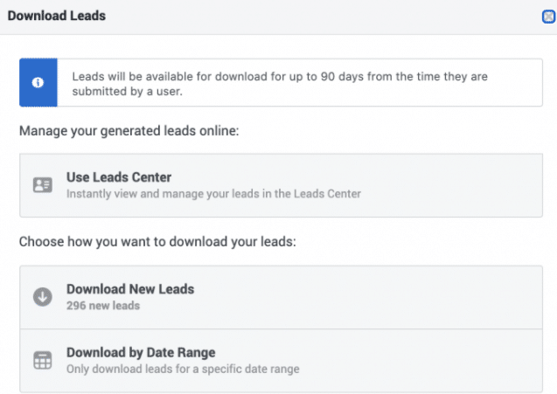Click the 296 new leads count text

coord(103,306)
